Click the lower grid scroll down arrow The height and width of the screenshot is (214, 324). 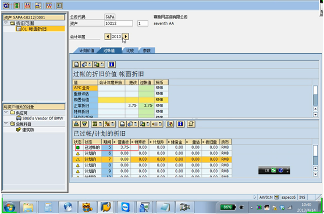315,174
